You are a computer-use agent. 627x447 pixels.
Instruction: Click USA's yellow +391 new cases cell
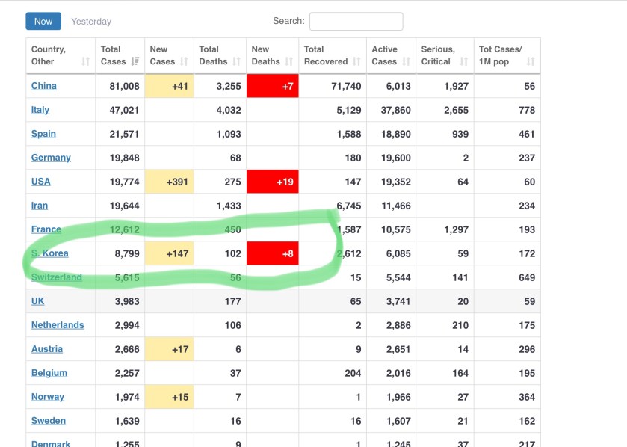pyautogui.click(x=170, y=182)
